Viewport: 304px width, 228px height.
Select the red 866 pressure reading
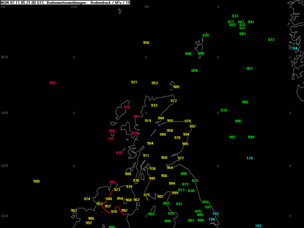tap(53, 83)
